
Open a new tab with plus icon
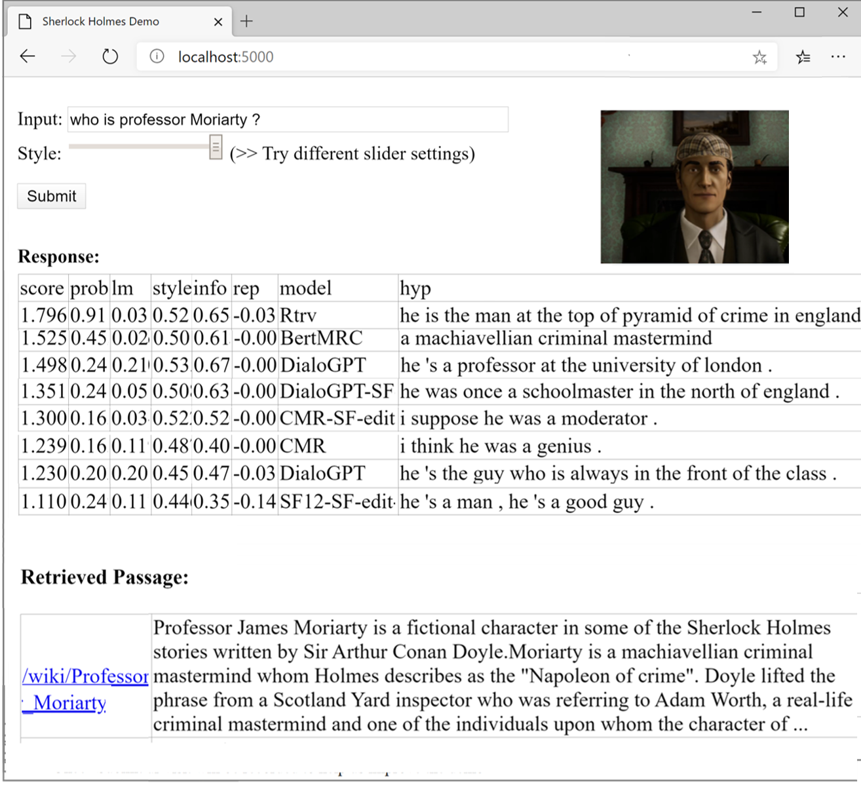pos(246,21)
